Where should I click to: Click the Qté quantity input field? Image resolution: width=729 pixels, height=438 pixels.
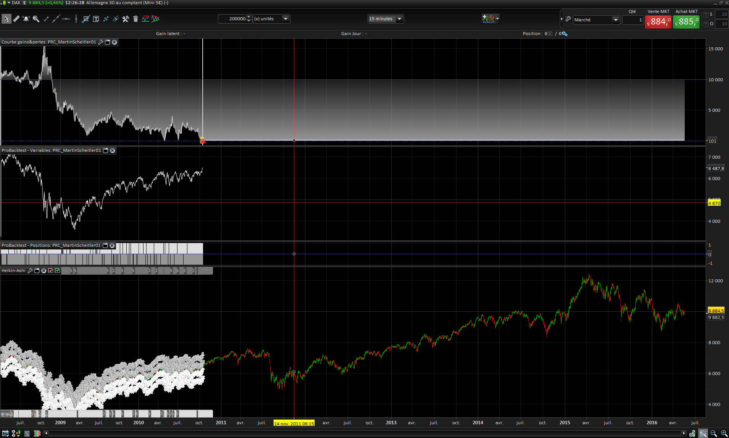point(633,20)
